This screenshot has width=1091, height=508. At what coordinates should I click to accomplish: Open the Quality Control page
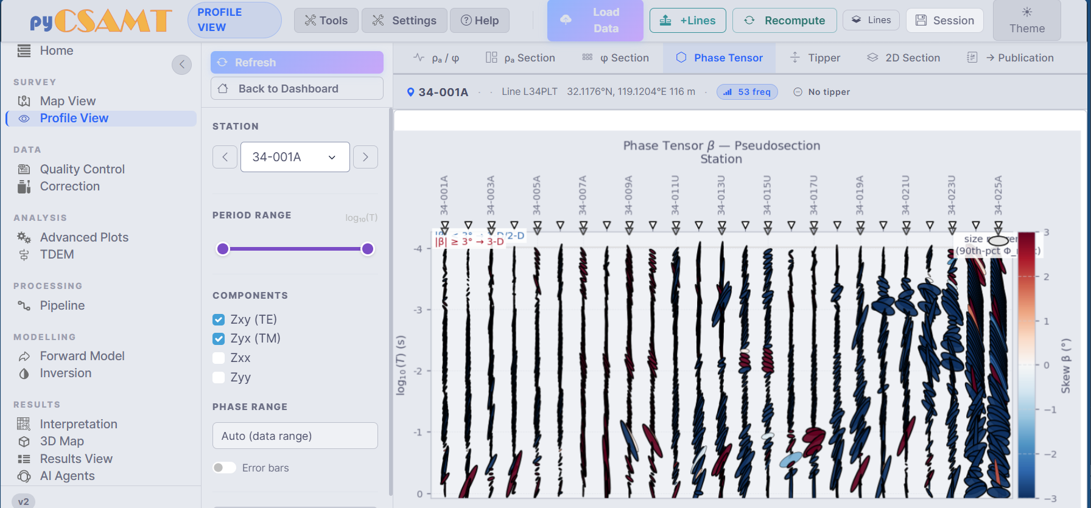[x=82, y=169]
